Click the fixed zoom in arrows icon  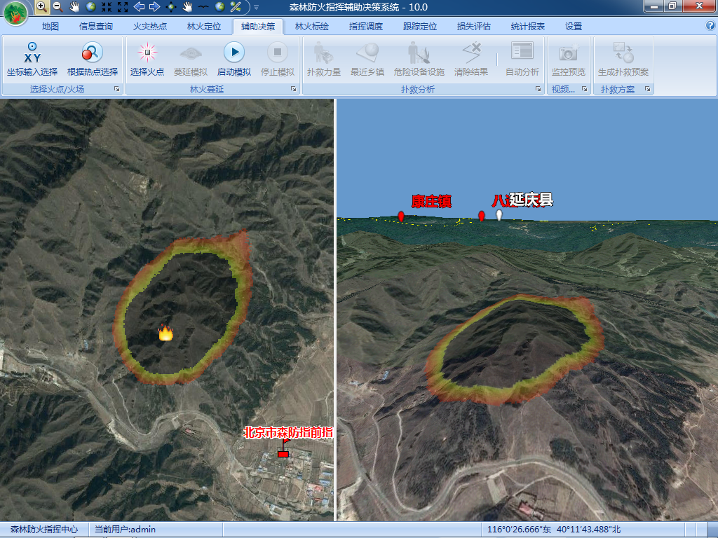[x=107, y=7]
